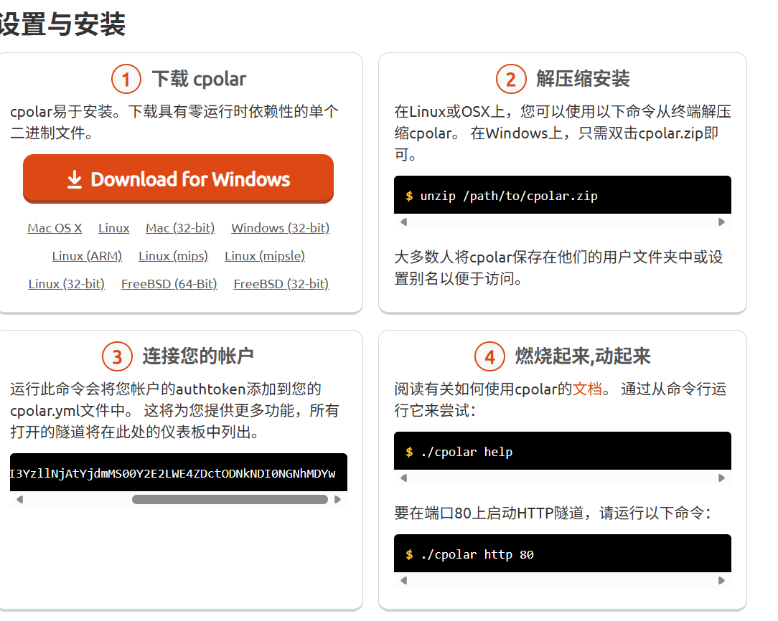
Task: Open the Mac (32-bit) download link
Action: pyautogui.click(x=180, y=228)
